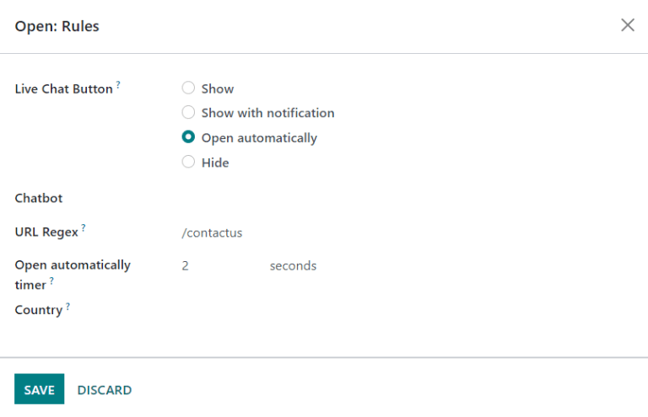
Task: Click the Chatbot field label
Action: tap(39, 199)
